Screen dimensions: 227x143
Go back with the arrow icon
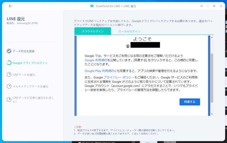point(10,6)
